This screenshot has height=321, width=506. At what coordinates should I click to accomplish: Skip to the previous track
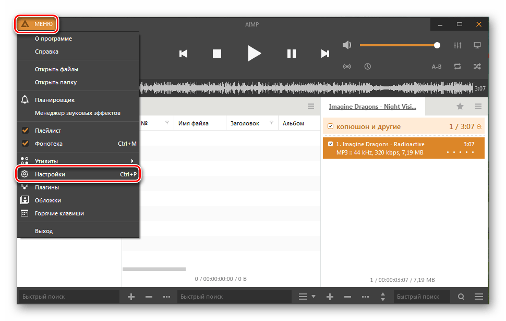tap(183, 53)
